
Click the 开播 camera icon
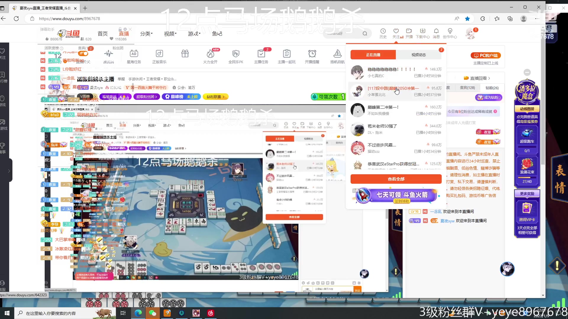point(409,33)
